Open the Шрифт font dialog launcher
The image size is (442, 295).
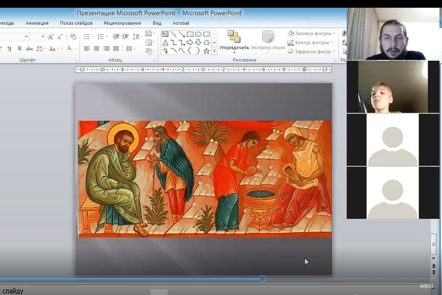tap(76, 60)
